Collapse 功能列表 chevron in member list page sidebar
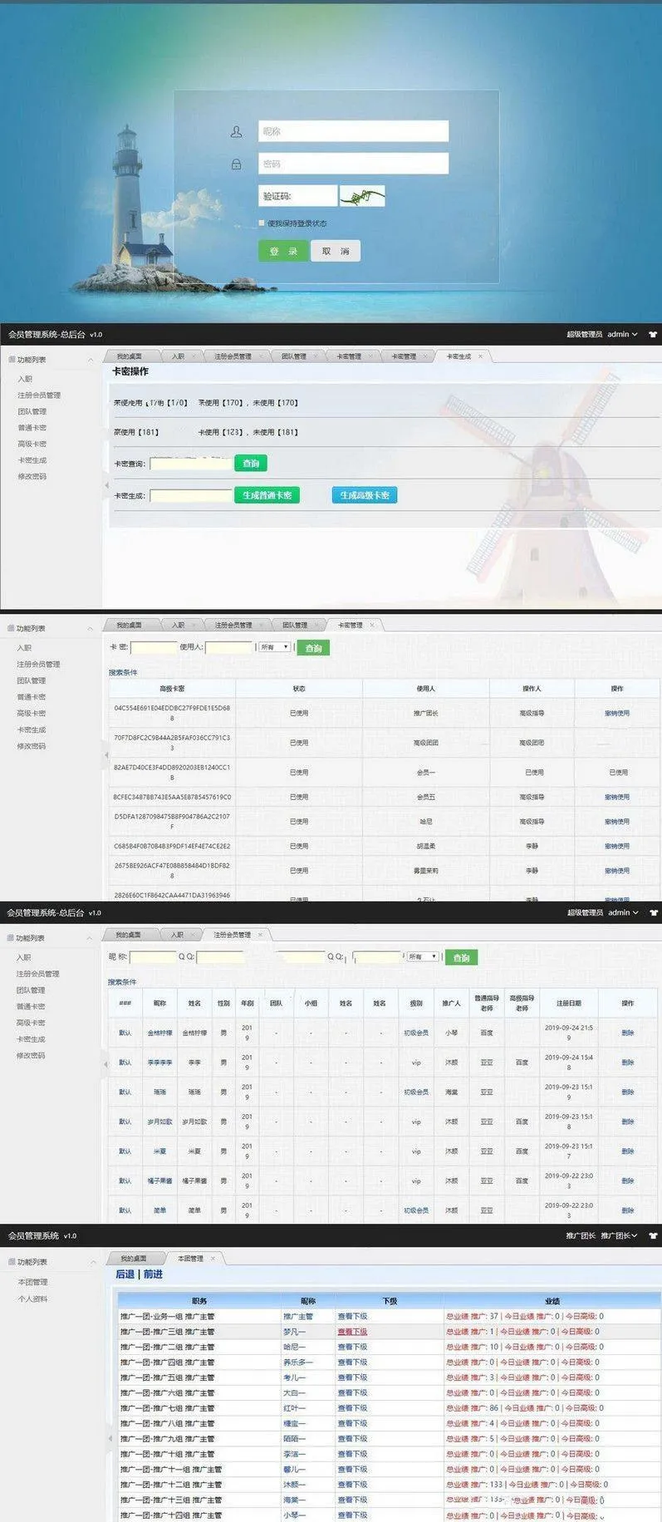 90,938
